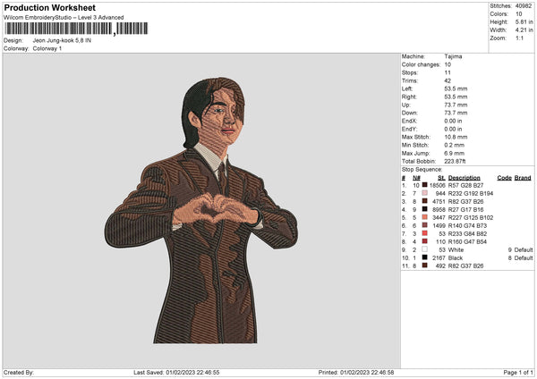Select the EndX value 0.00 in
The width and height of the screenshot is (537, 379).
[453, 121]
